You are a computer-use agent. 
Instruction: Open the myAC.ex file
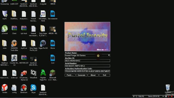click(x=24, y=44)
